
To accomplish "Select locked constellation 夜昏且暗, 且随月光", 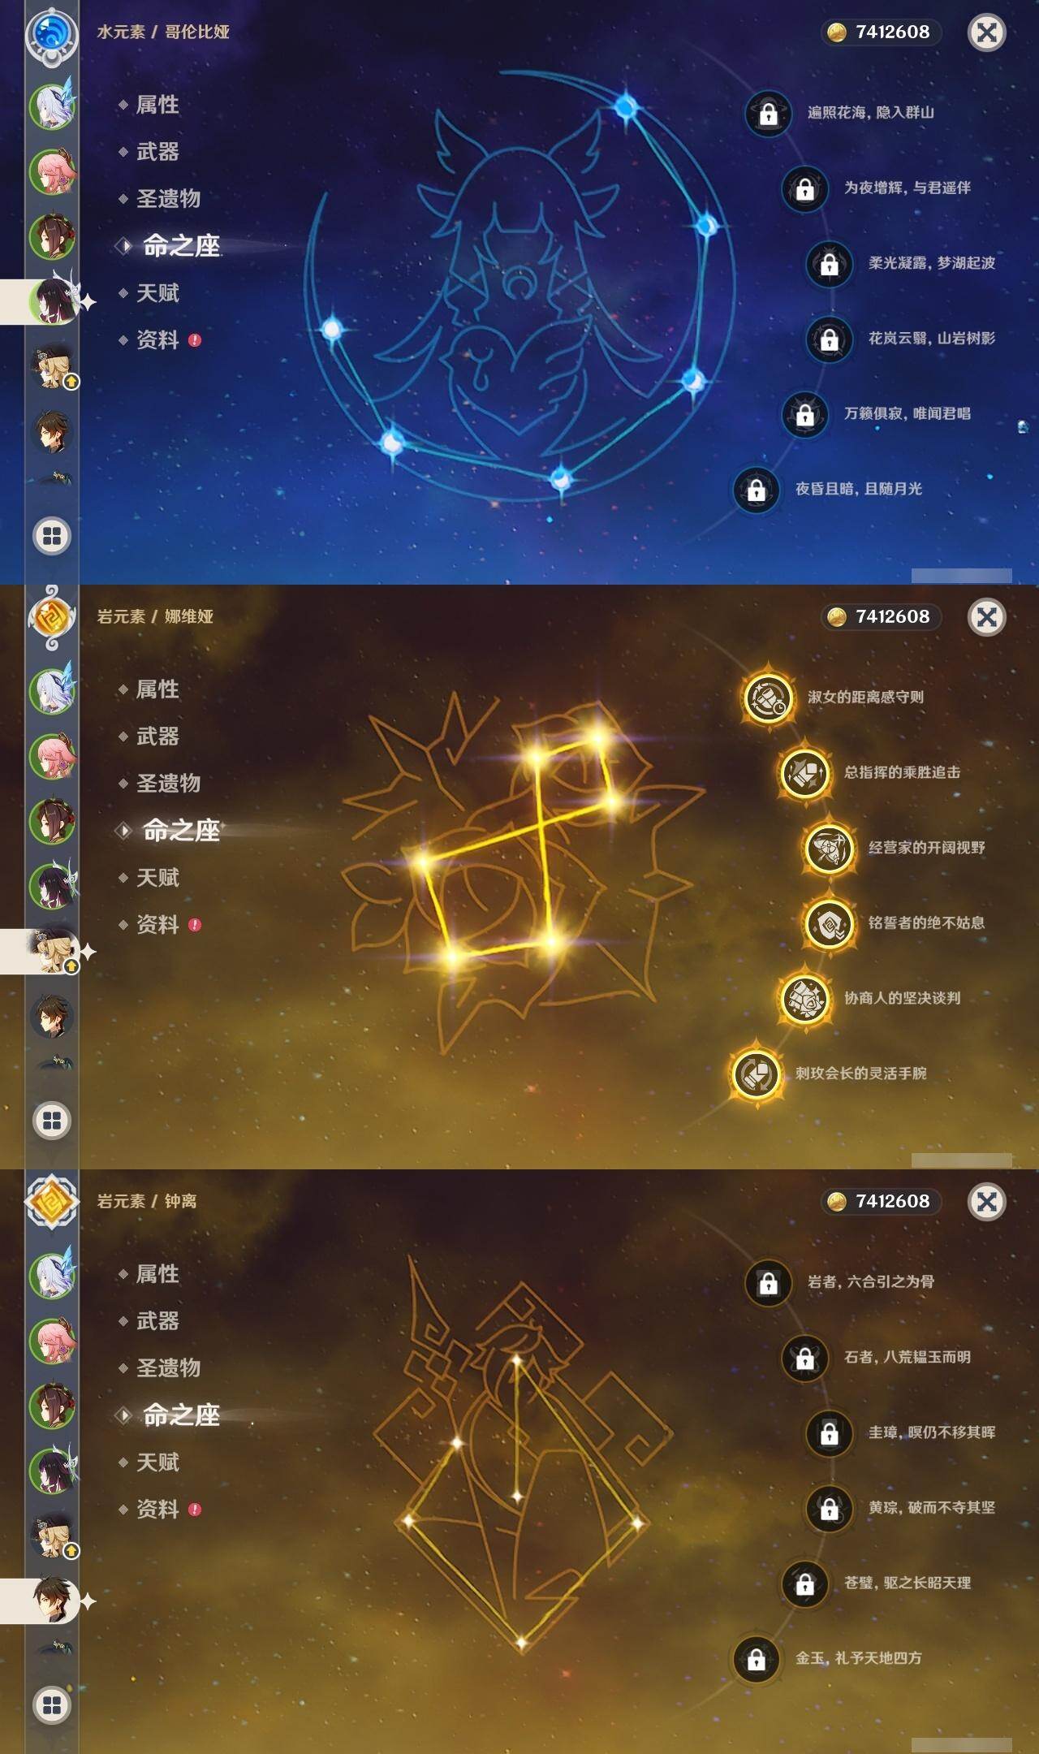I will click(828, 490).
